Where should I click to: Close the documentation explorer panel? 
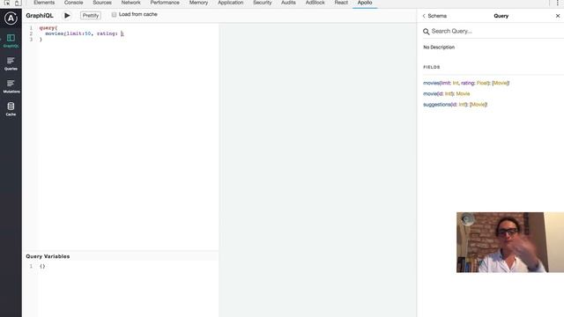click(x=558, y=16)
